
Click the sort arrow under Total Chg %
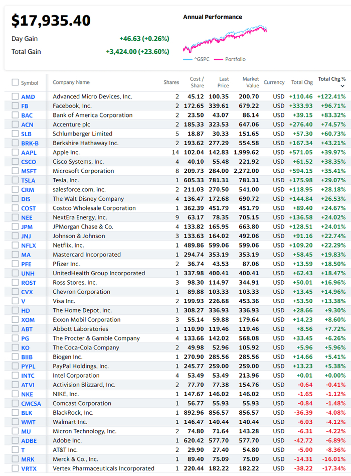pyautogui.click(x=342, y=86)
